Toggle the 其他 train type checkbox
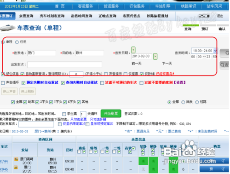 coord(79,102)
